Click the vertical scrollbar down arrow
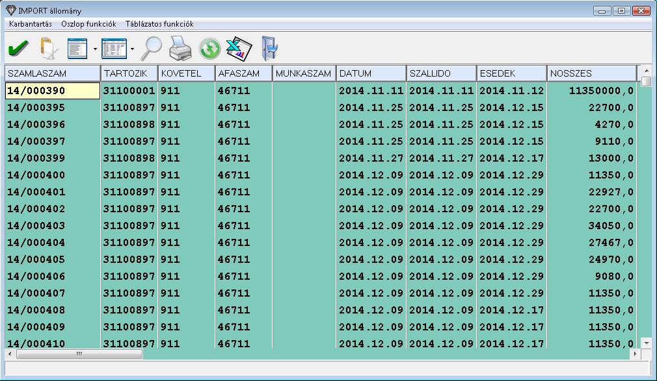The image size is (657, 381). [646, 343]
